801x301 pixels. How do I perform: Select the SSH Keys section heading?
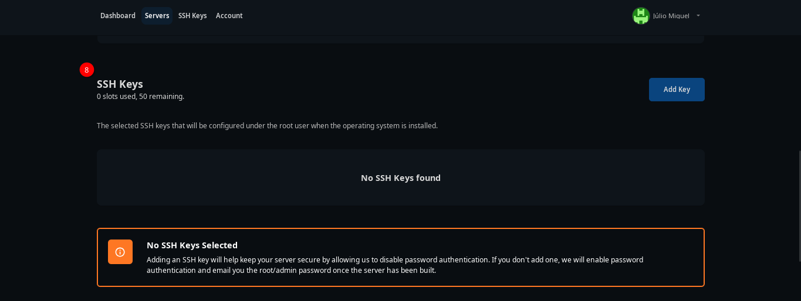[x=120, y=84]
